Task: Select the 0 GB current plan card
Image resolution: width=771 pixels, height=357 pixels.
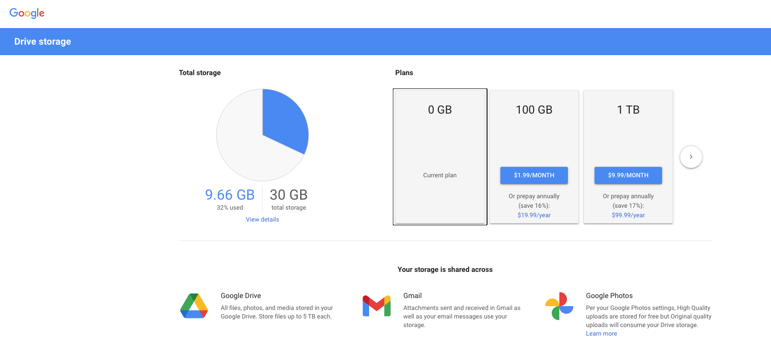Action: click(x=440, y=157)
